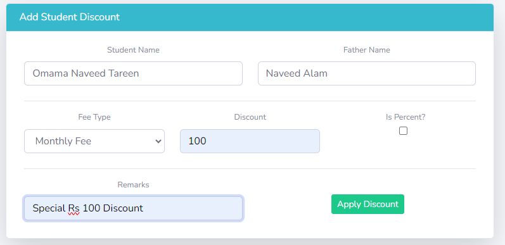The height and width of the screenshot is (245, 505).
Task: Click the Fee Type label
Action: coord(94,117)
